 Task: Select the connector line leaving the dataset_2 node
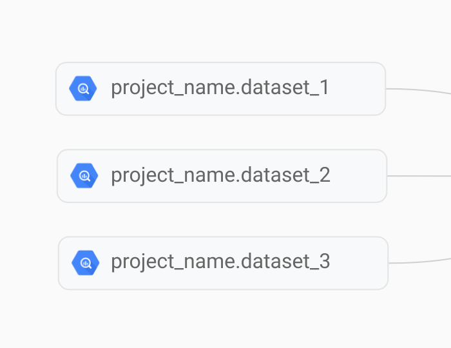click(419, 176)
